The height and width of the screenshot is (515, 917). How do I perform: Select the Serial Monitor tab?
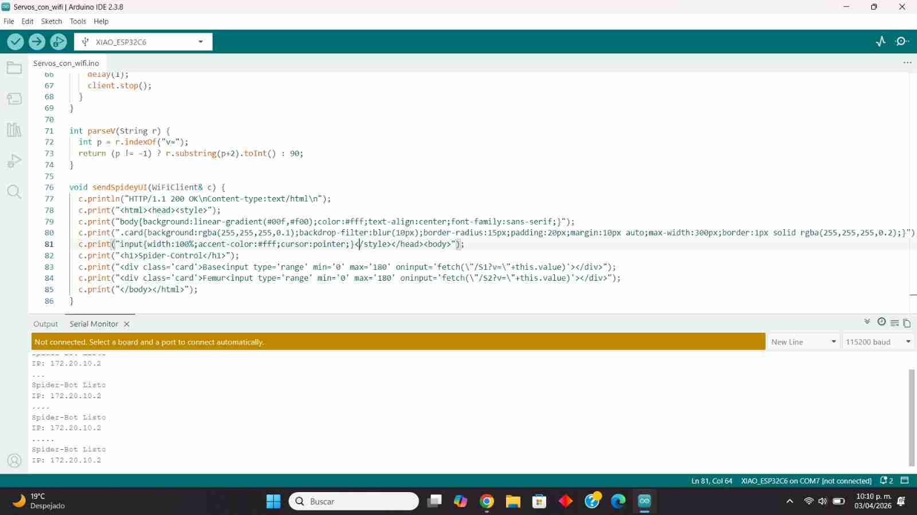pos(94,324)
